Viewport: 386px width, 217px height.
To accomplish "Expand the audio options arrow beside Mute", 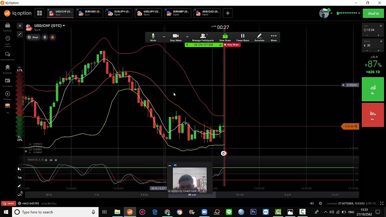I will (164, 37).
